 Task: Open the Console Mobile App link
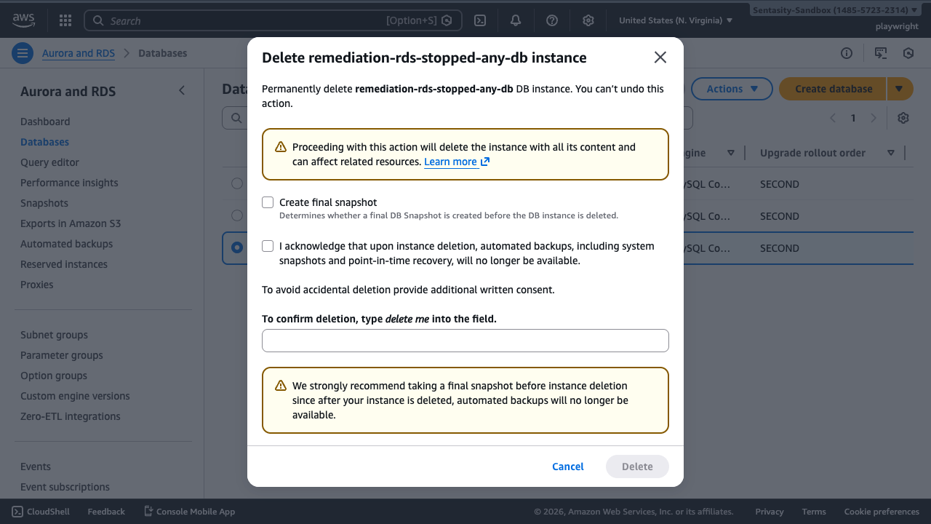click(189, 511)
